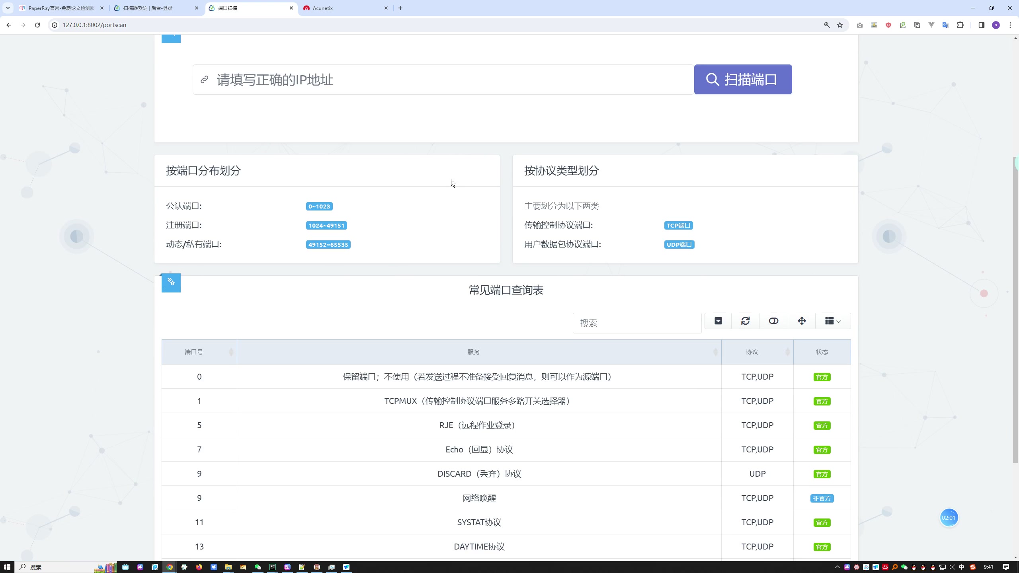
Task: Close the Acunetix tab
Action: (386, 8)
